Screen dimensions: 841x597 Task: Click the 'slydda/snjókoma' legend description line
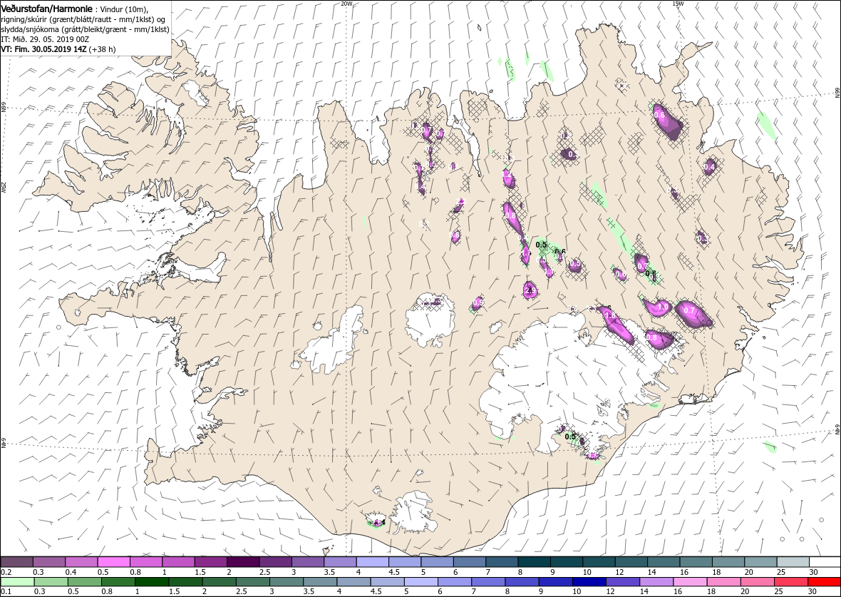[86, 29]
